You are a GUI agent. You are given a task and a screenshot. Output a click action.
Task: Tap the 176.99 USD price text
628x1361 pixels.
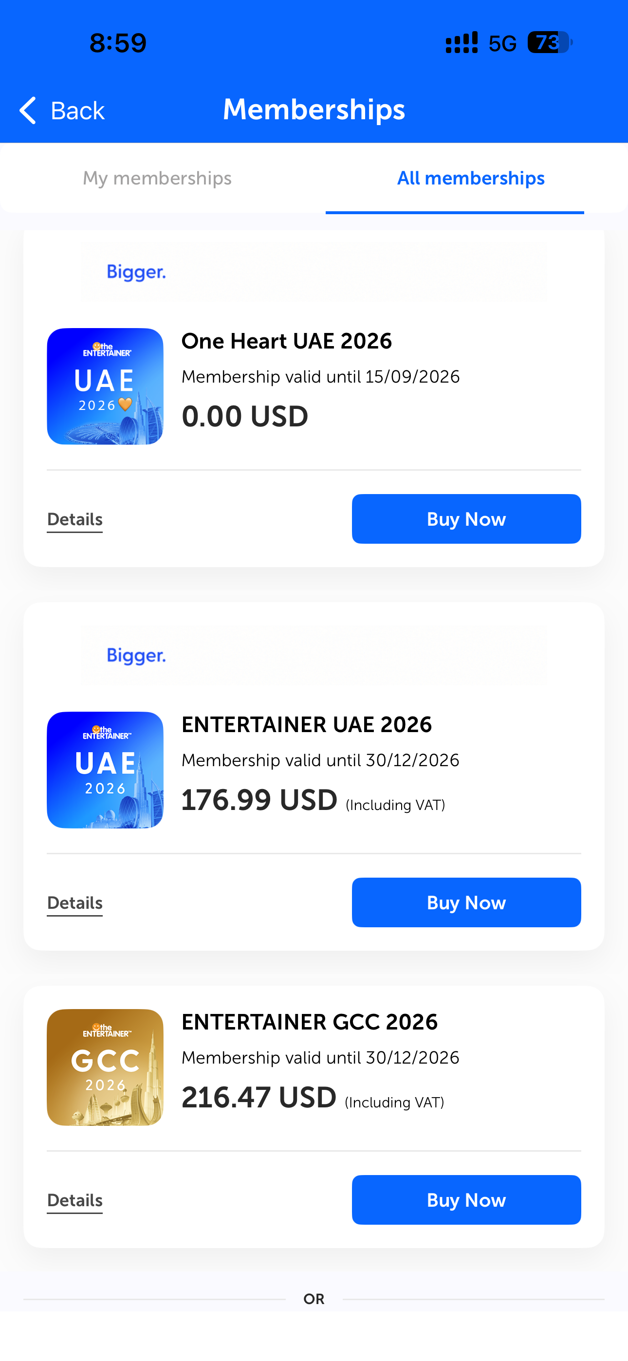coord(259,799)
